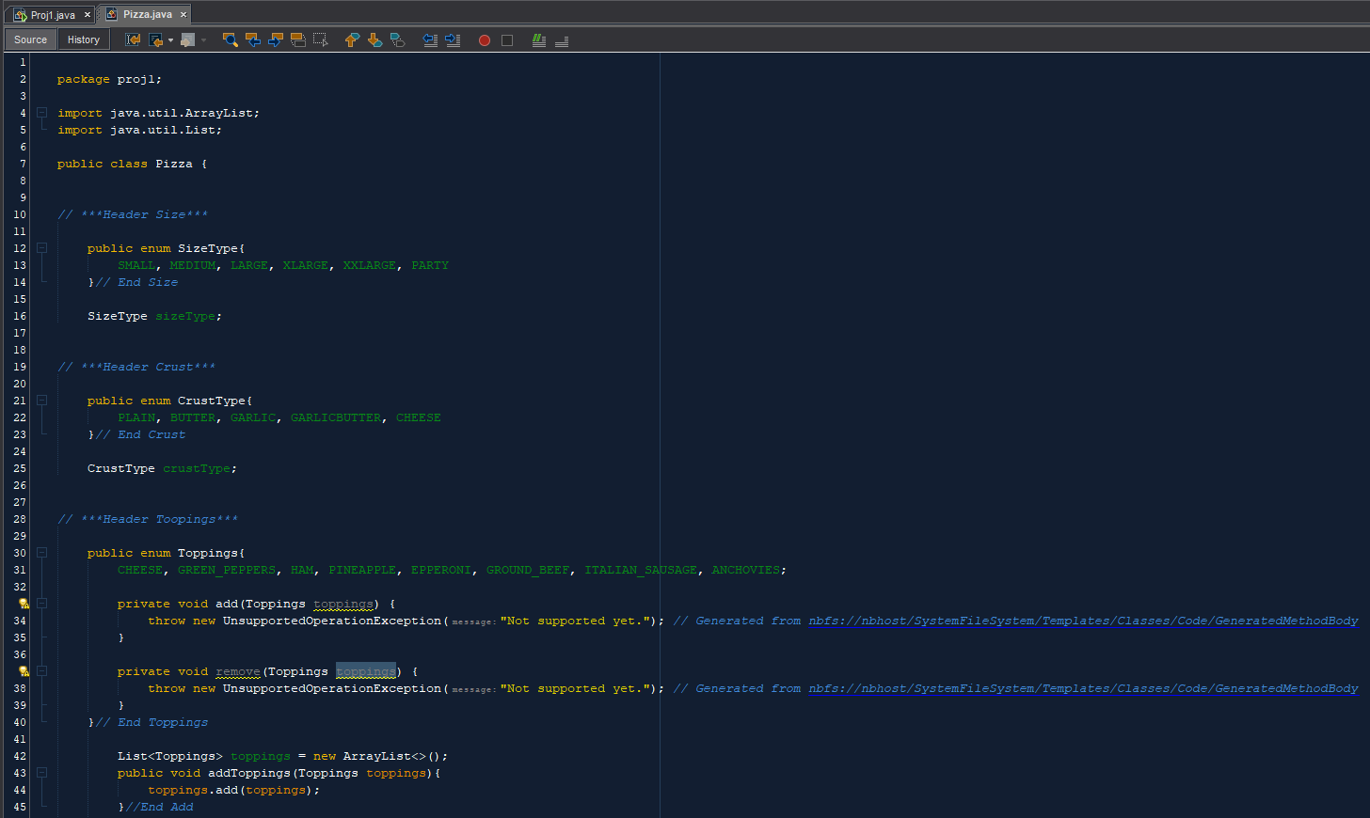Click highlighted 'toppings' parameter on line 37
Screen dimensions: 1370x818
click(x=366, y=671)
